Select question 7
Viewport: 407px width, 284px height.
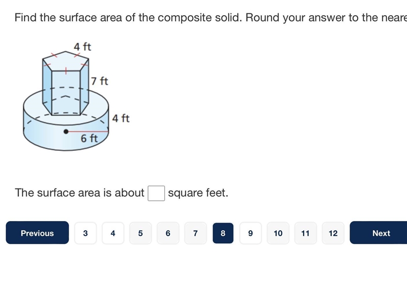coord(195,233)
